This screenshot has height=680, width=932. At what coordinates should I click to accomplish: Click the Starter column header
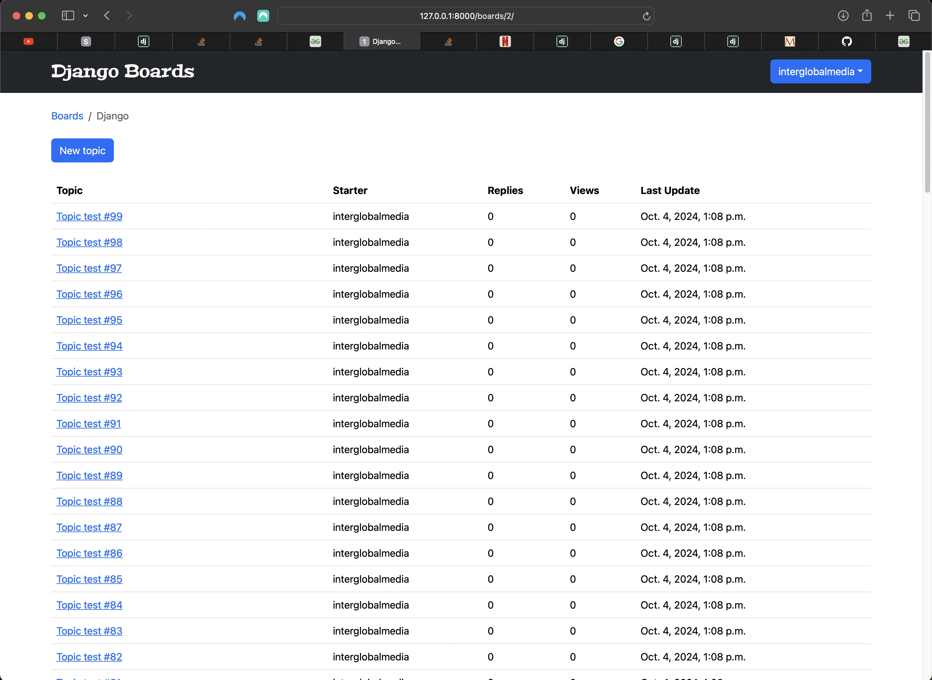coord(350,190)
